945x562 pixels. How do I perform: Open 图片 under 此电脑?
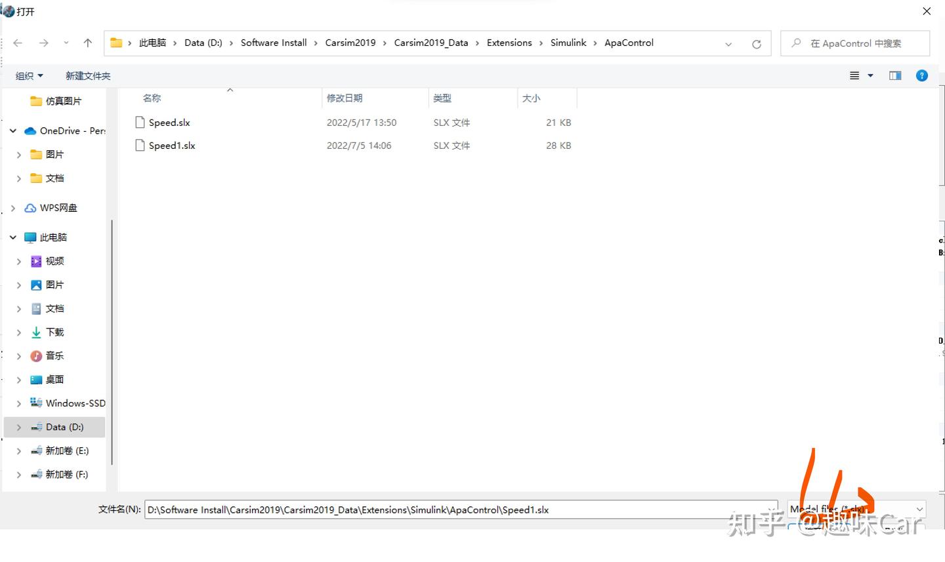[x=47, y=285]
